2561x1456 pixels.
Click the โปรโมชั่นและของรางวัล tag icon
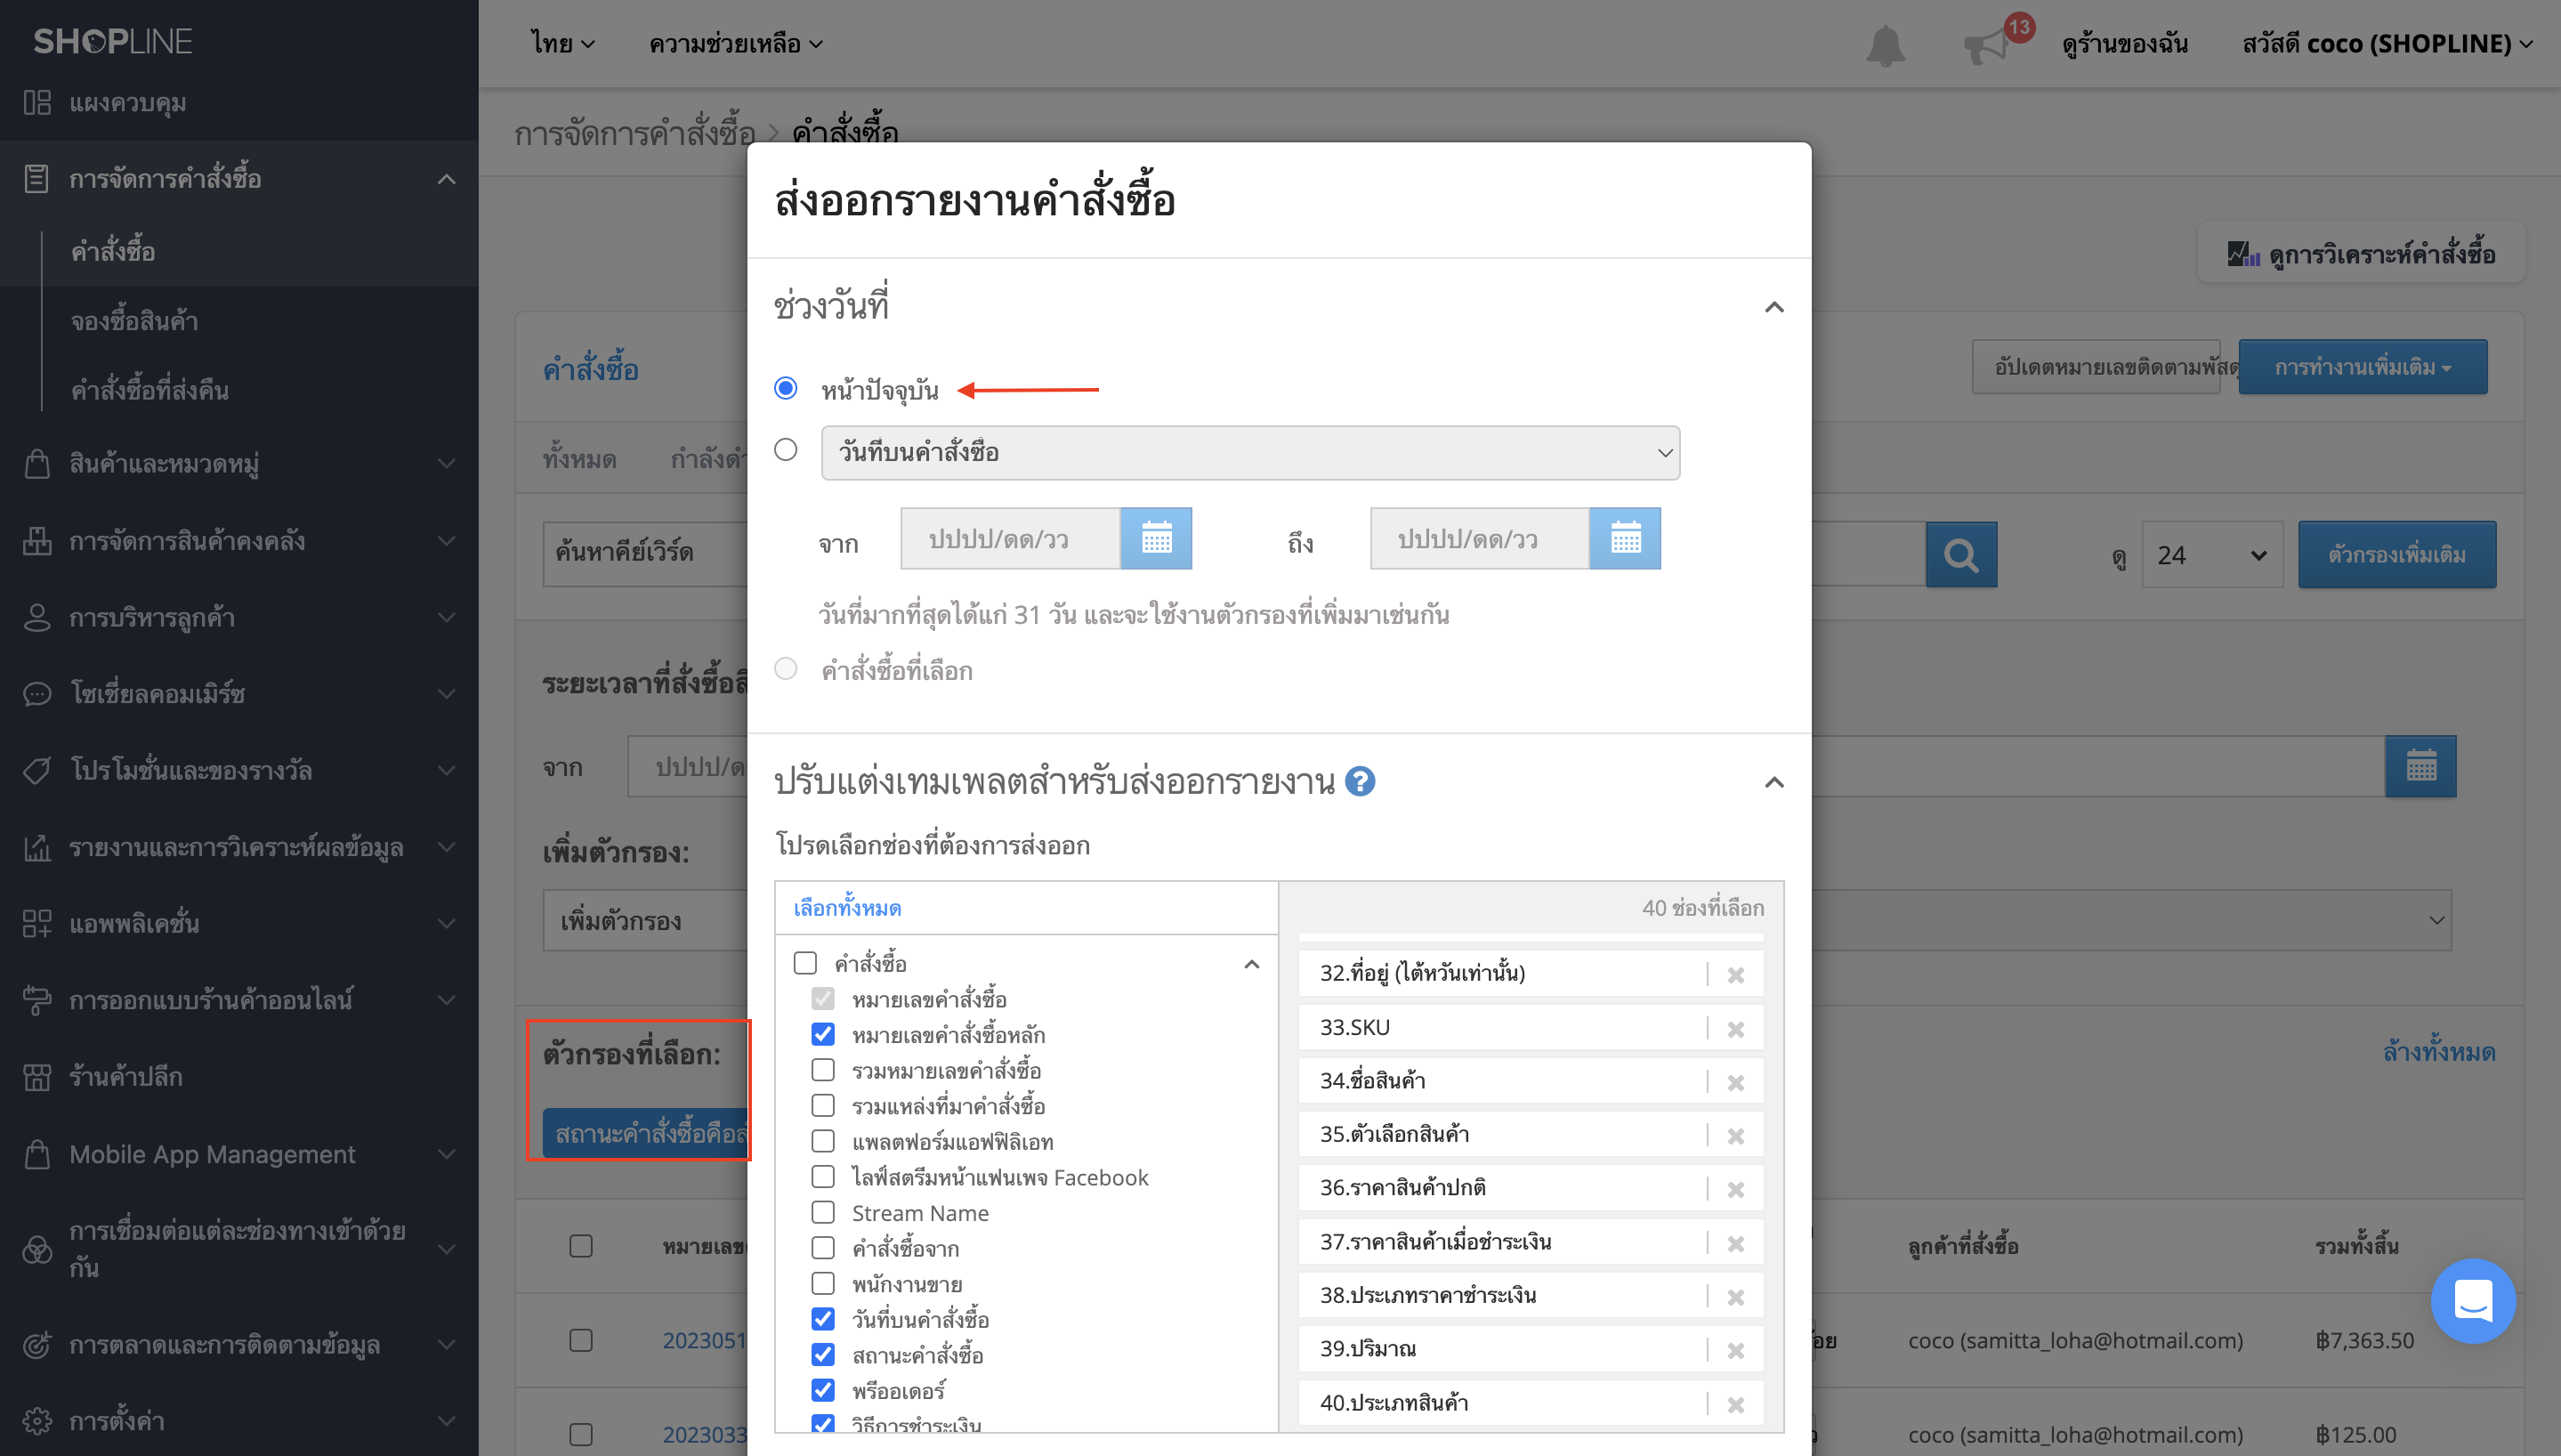pos(37,770)
